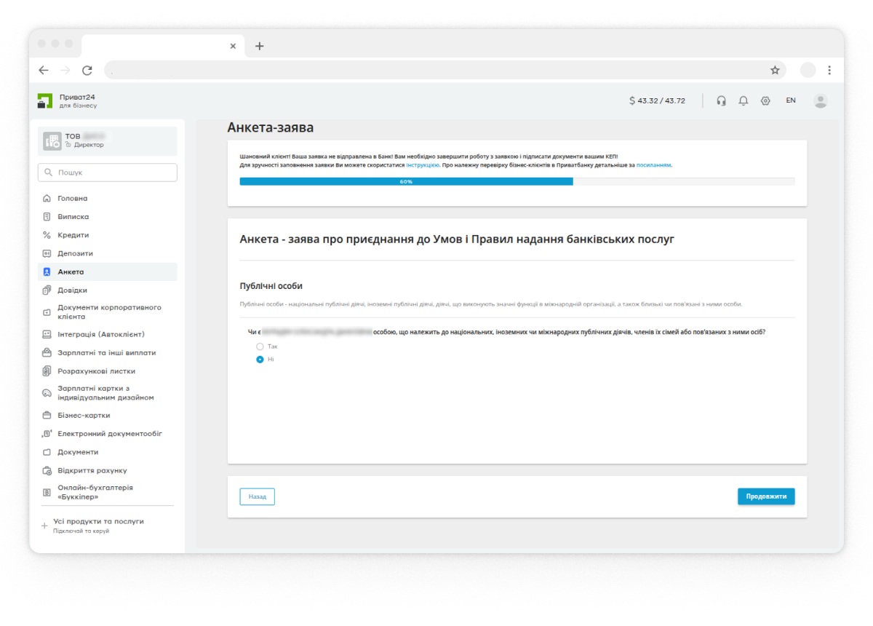Open "Виписка" in sidebar
Viewport: 873px width, 626px height.
(x=73, y=217)
